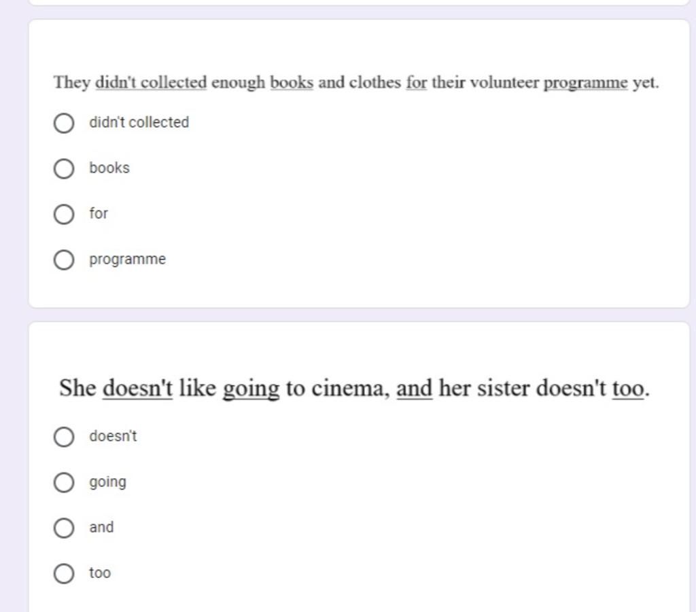Choose the "going" radio circle
The height and width of the screenshot is (612, 696).
point(64,482)
